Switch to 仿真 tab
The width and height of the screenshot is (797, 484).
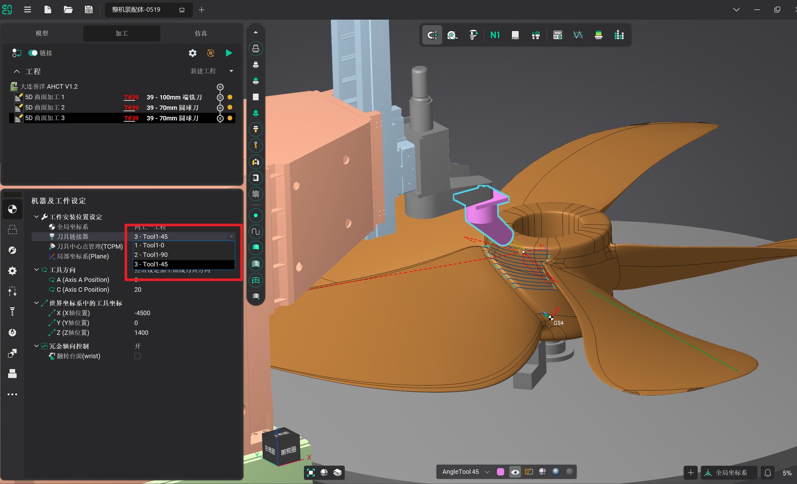[x=201, y=33]
